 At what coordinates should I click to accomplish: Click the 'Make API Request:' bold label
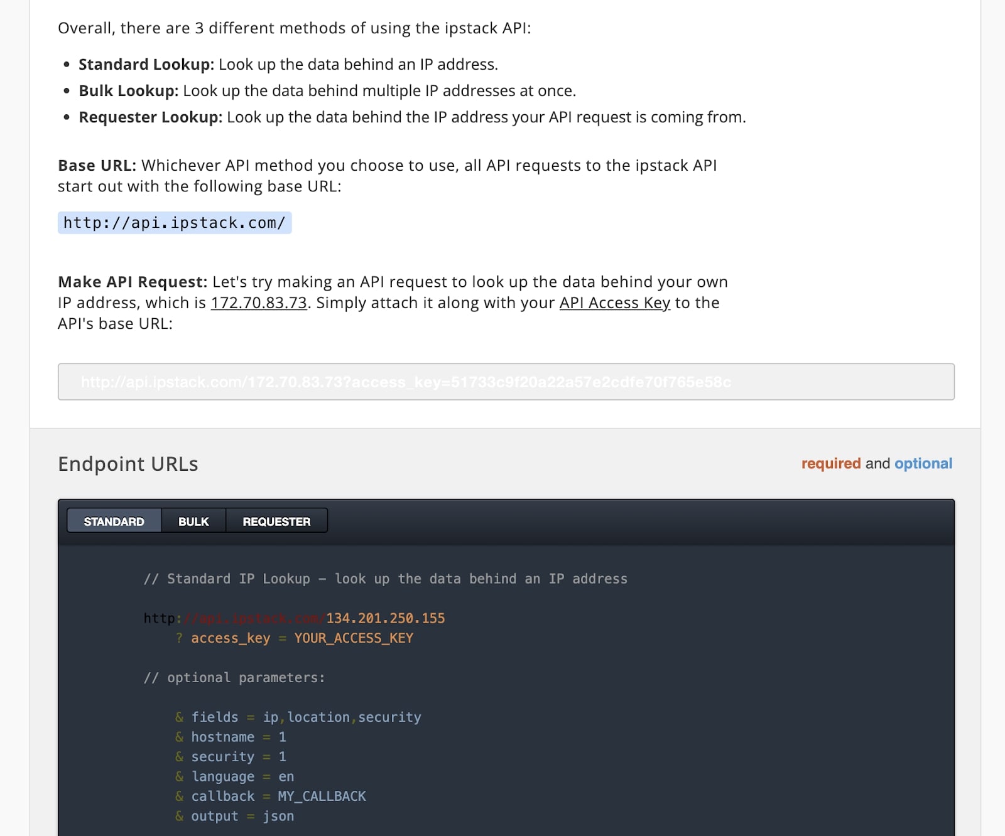pyautogui.click(x=133, y=282)
